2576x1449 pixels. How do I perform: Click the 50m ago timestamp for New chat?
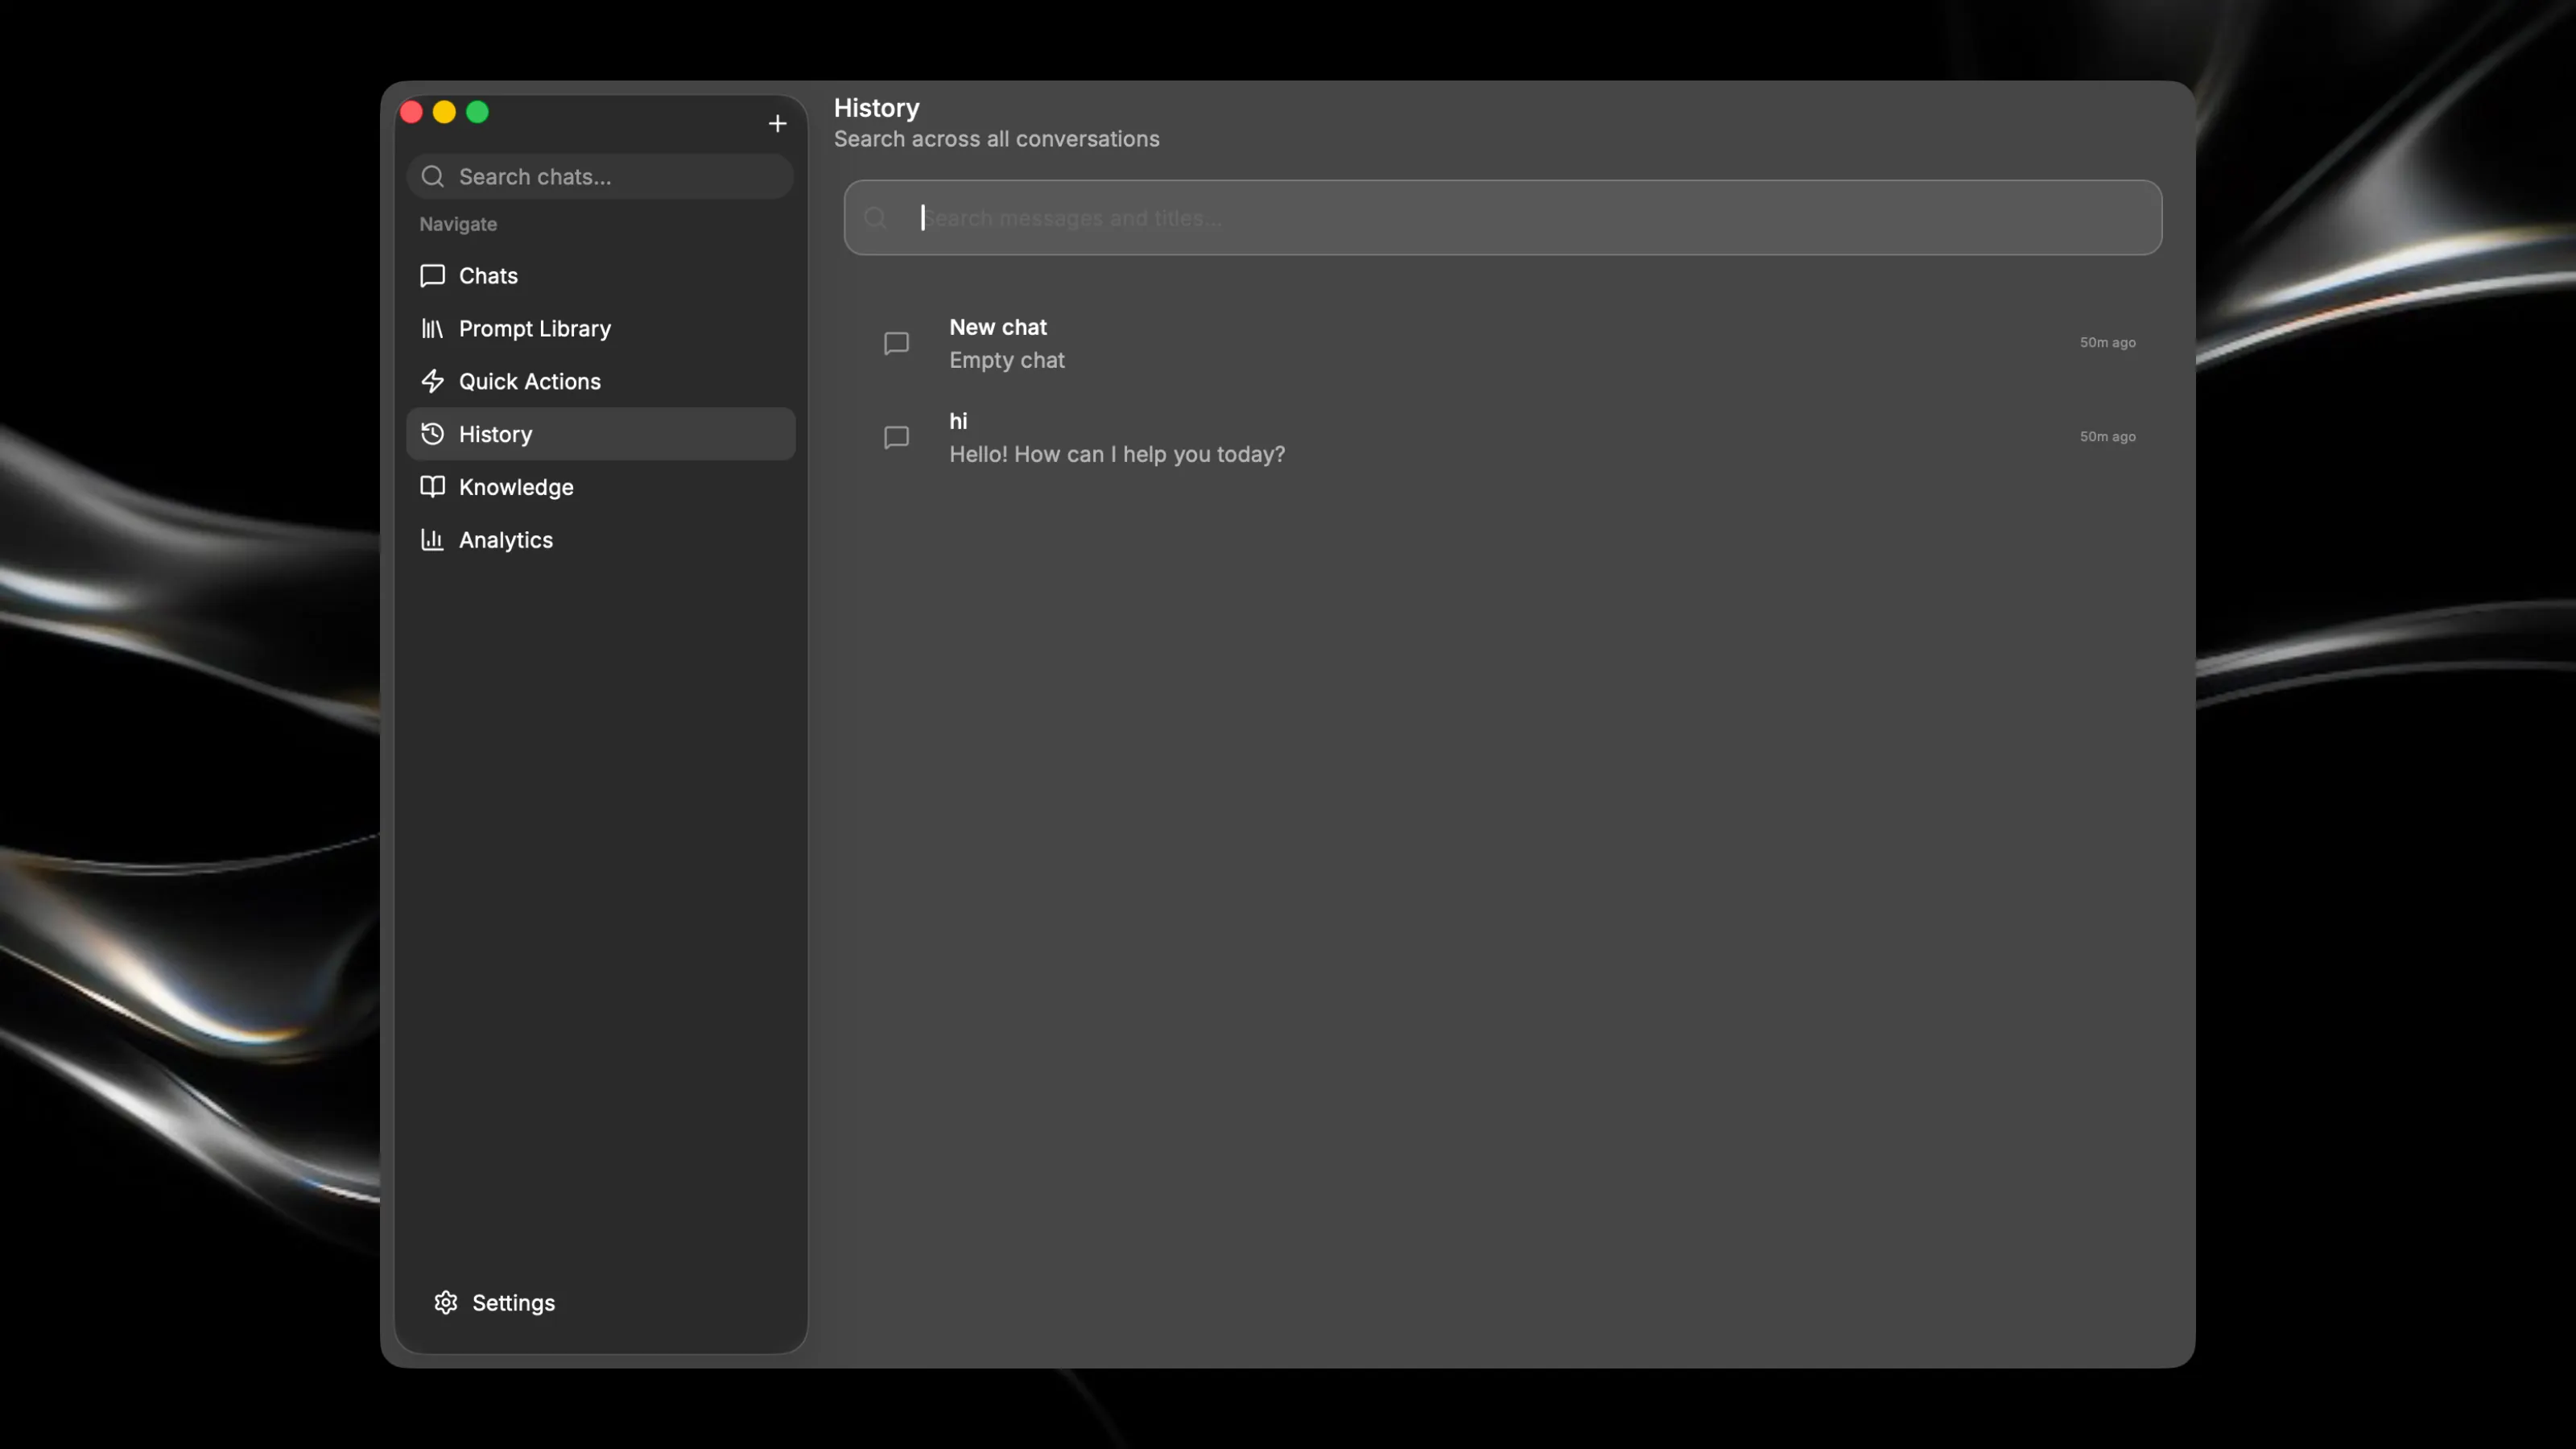pyautogui.click(x=2107, y=342)
